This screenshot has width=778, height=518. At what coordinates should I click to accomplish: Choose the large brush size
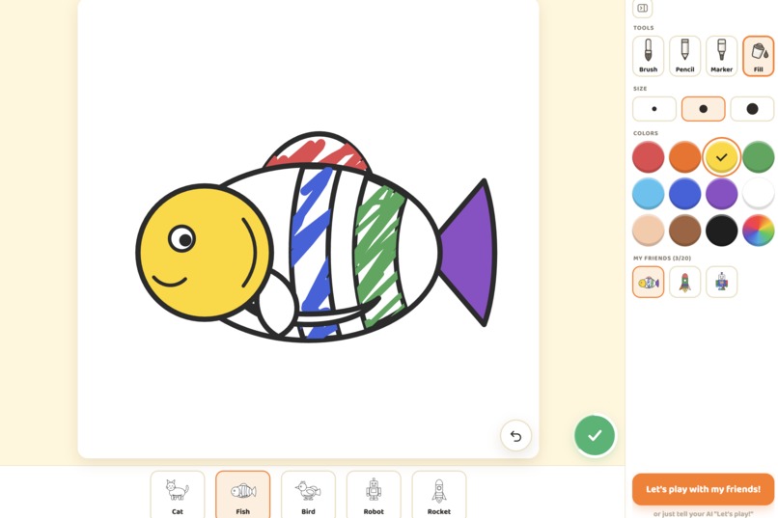pos(752,109)
